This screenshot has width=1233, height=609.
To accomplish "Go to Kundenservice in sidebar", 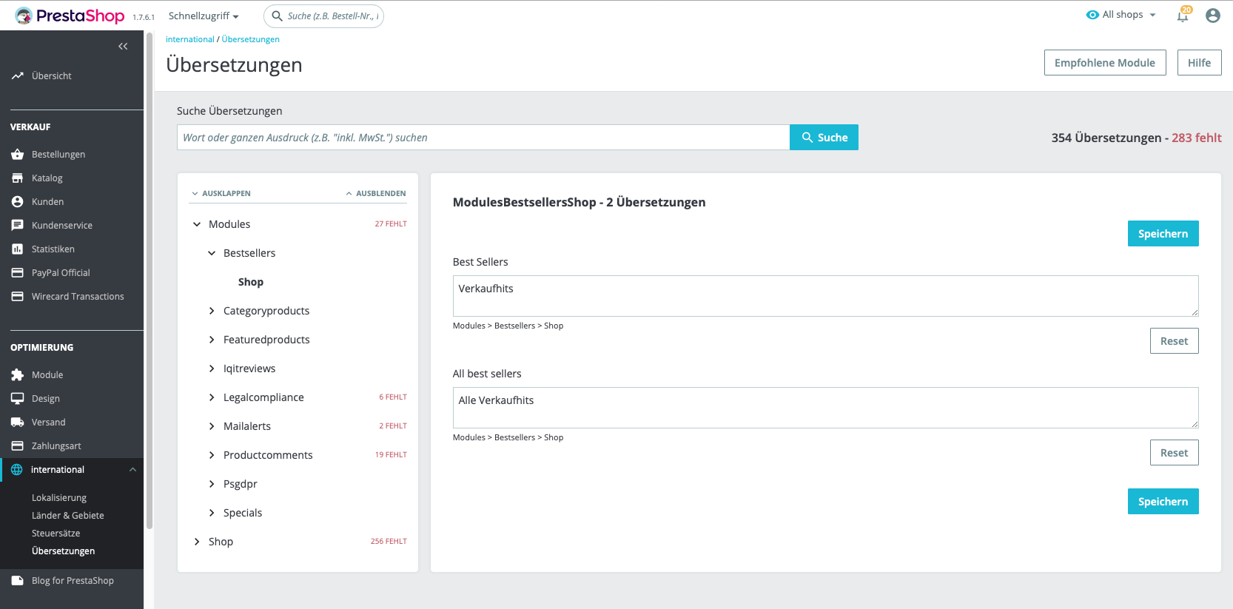I will pyautogui.click(x=62, y=226).
